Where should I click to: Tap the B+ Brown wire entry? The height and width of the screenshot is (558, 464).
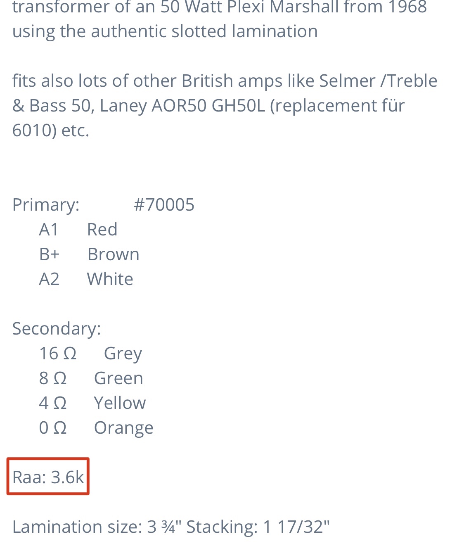click(89, 254)
